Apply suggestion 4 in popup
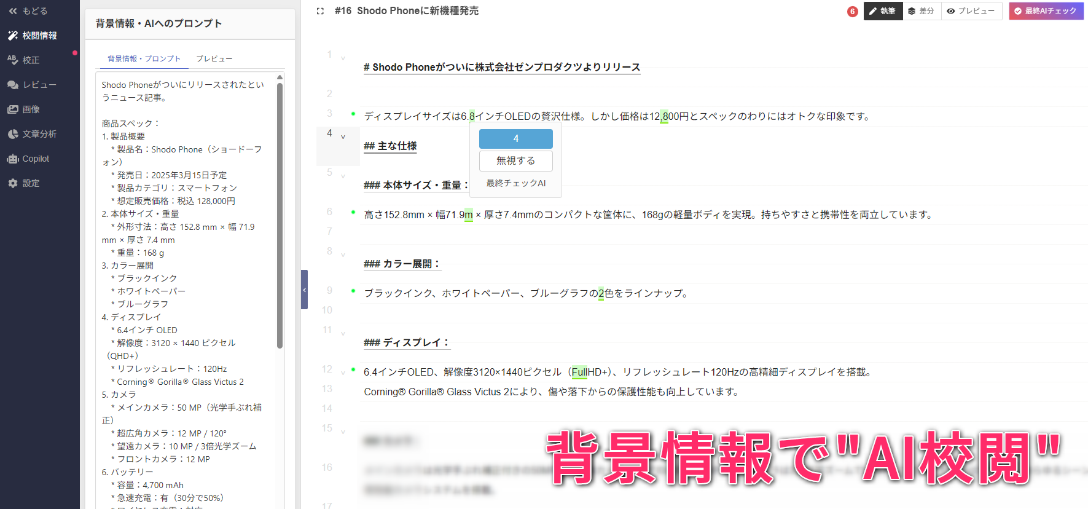 tap(516, 139)
